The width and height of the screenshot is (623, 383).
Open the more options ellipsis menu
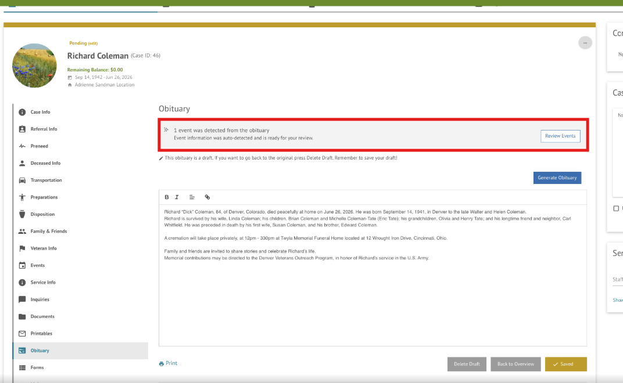coord(585,43)
